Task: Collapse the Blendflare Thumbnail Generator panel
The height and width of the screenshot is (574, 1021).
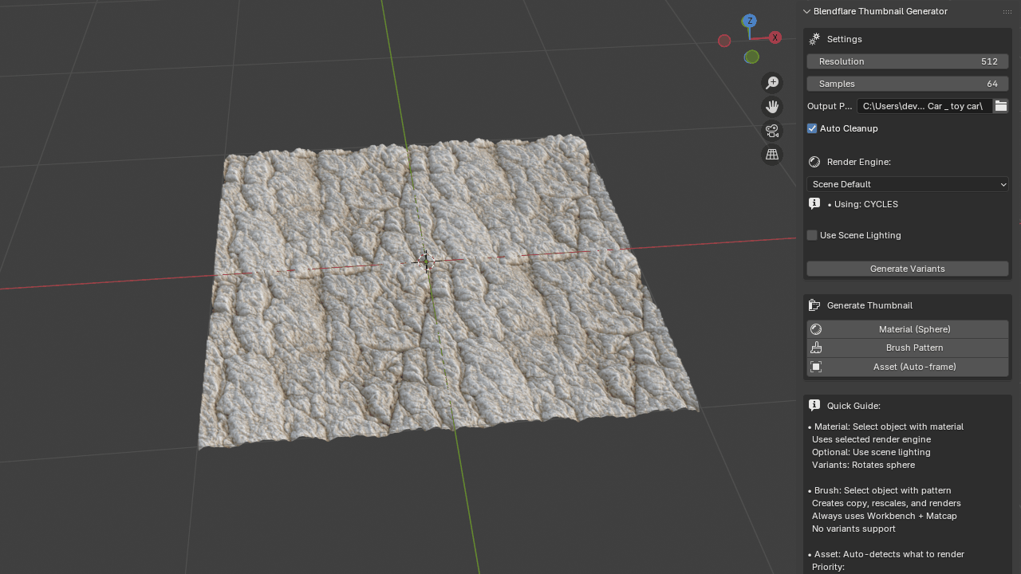Action: 806,11
